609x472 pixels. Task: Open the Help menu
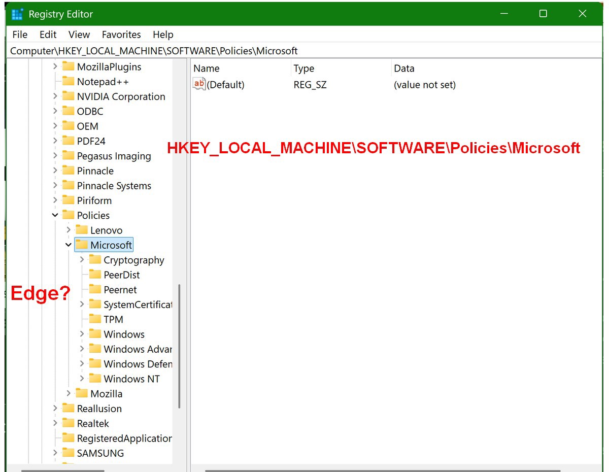point(163,35)
